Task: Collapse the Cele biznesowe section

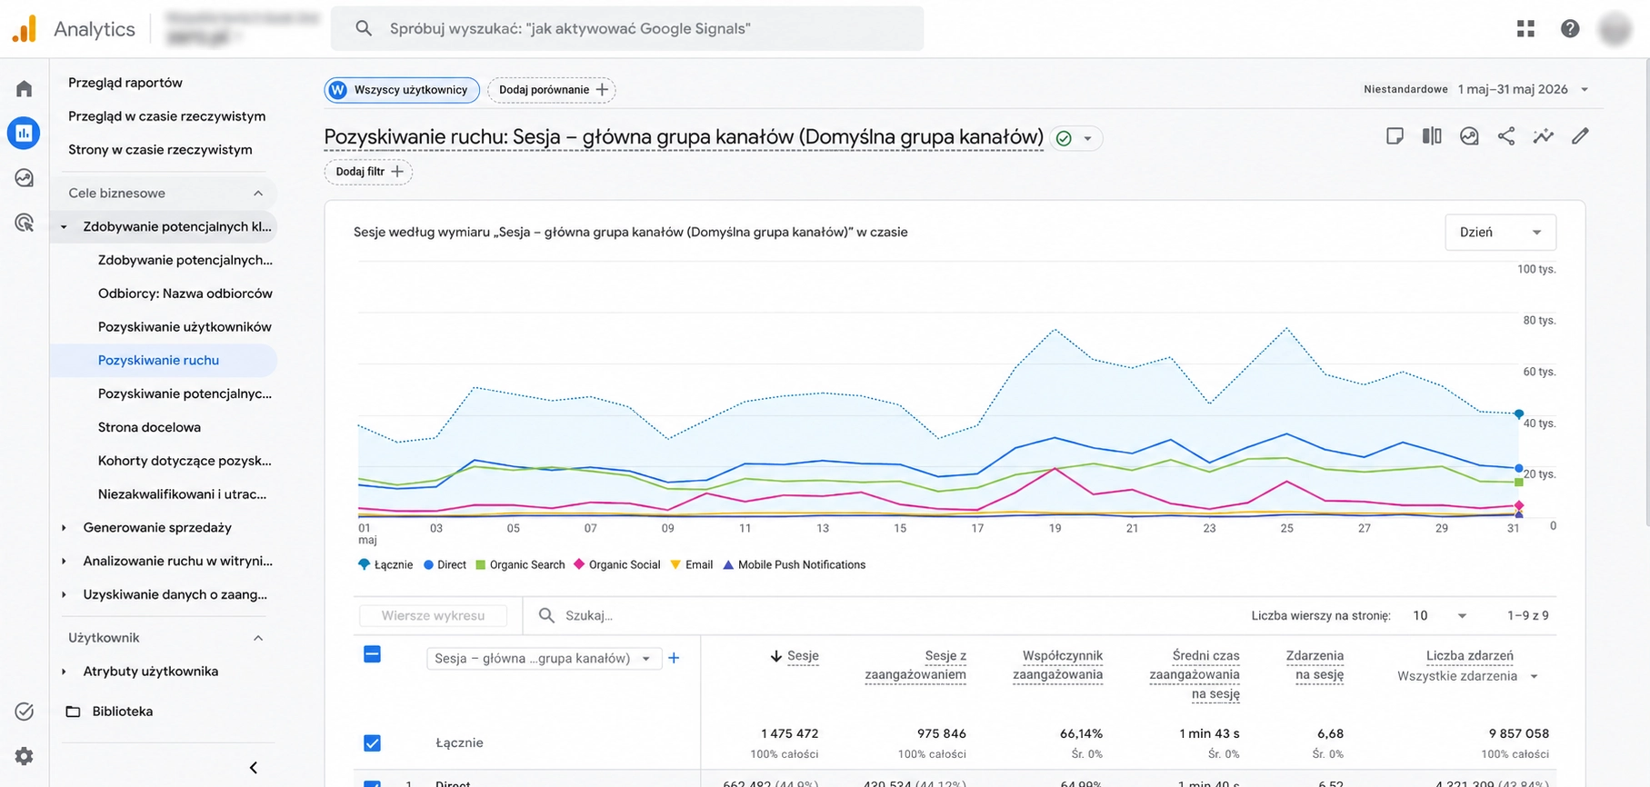Action: (x=258, y=194)
